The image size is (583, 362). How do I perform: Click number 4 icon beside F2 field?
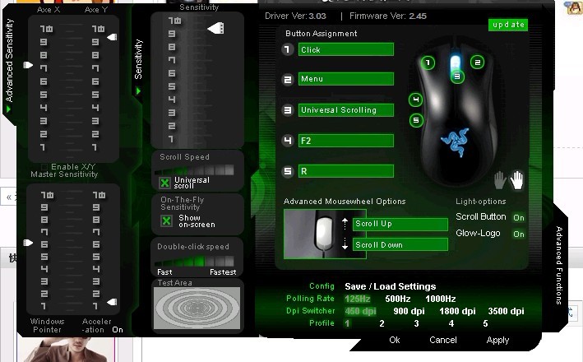(x=288, y=141)
